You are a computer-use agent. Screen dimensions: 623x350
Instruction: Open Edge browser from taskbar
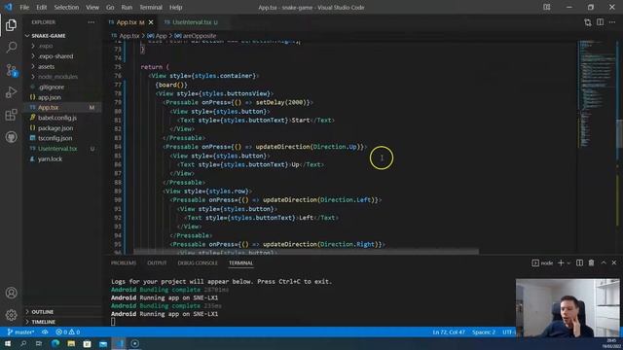click(x=55, y=343)
